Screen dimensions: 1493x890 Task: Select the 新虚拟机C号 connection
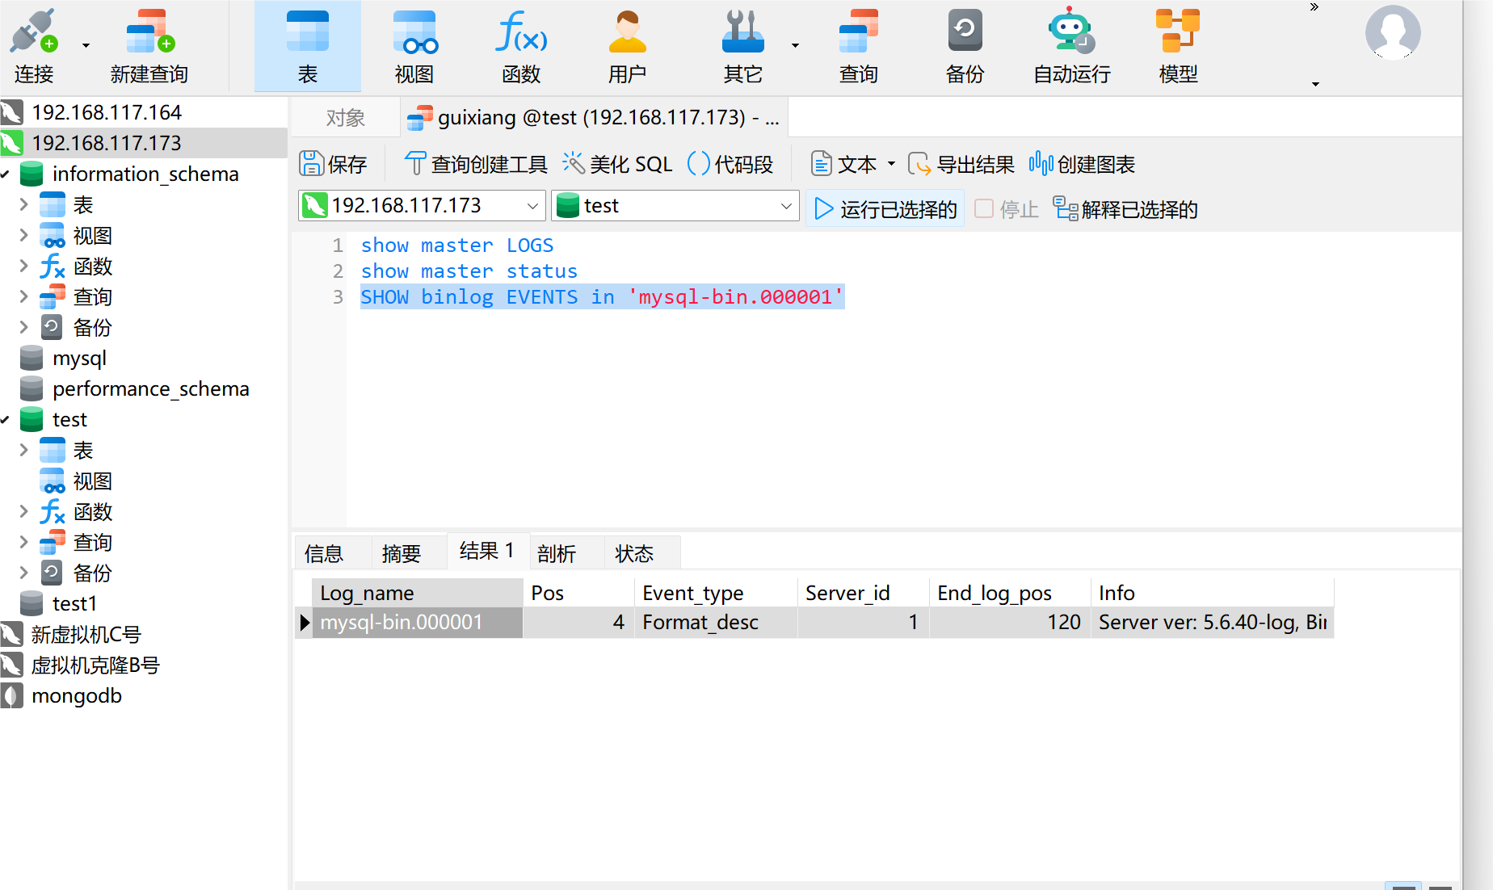pyautogui.click(x=86, y=634)
